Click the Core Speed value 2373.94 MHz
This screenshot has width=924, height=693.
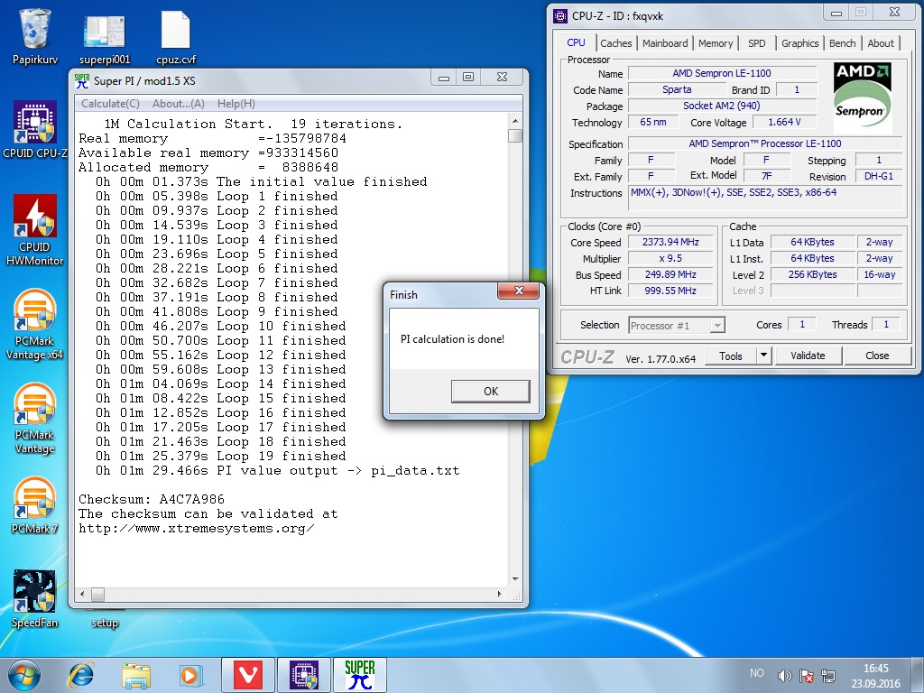coord(670,242)
